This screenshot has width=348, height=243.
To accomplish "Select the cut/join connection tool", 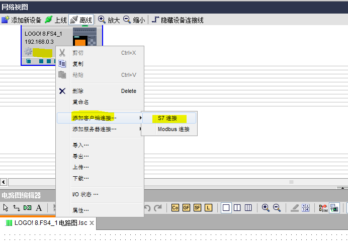I will pyautogui.click(x=28, y=208).
